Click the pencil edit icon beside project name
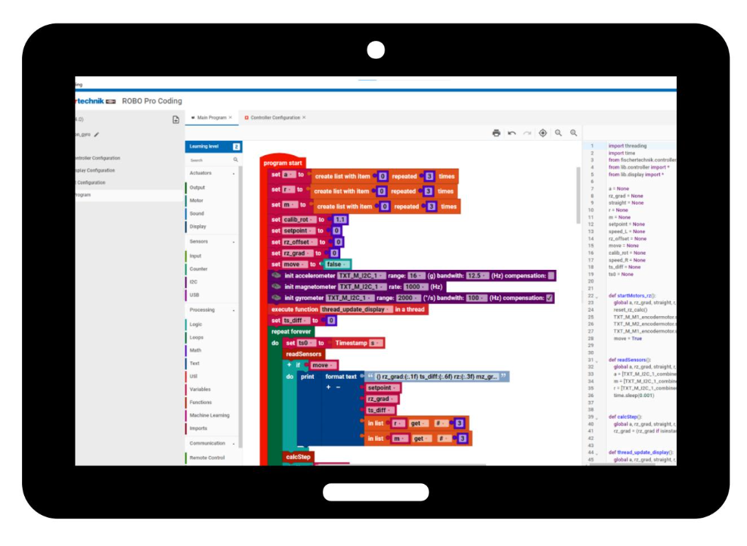This screenshot has height=546, width=747. click(x=97, y=135)
